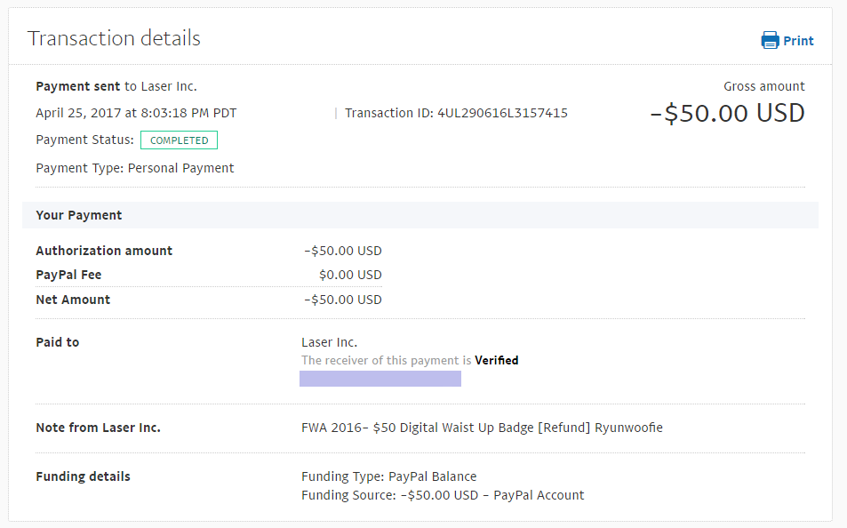
Task: Click the Note from Laser Inc. label
Action: click(x=99, y=428)
